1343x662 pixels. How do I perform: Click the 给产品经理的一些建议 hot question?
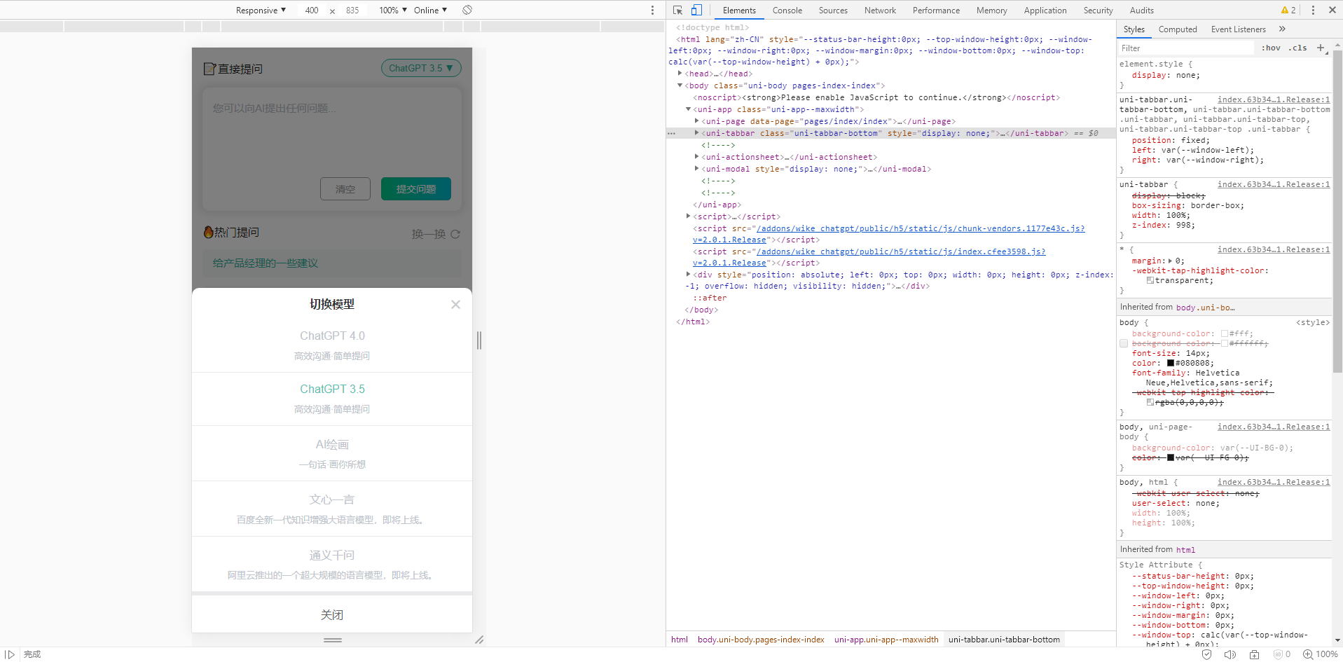(x=332, y=263)
